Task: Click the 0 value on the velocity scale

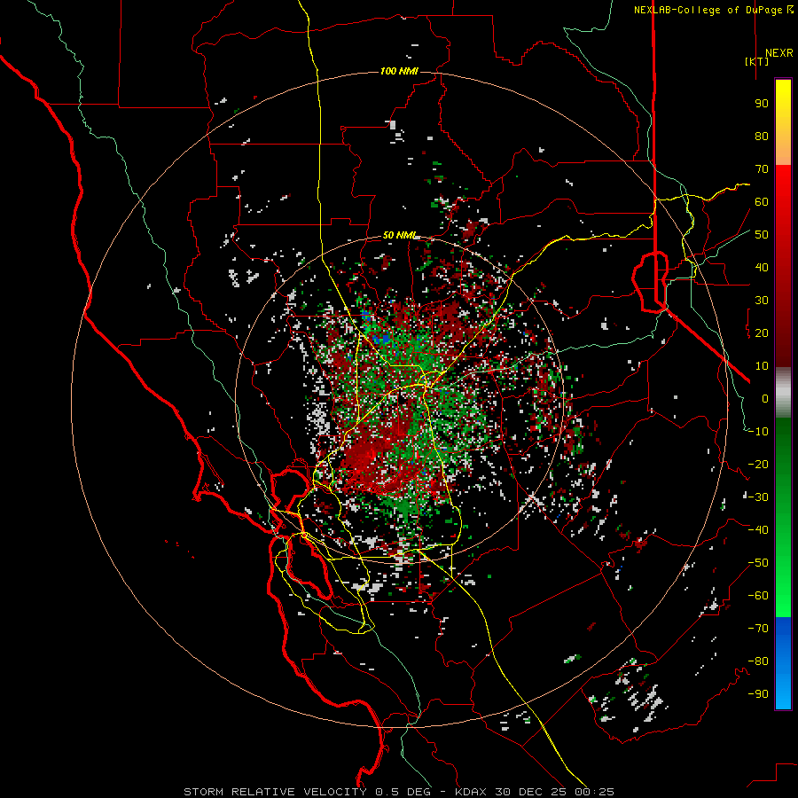Action: tap(765, 399)
